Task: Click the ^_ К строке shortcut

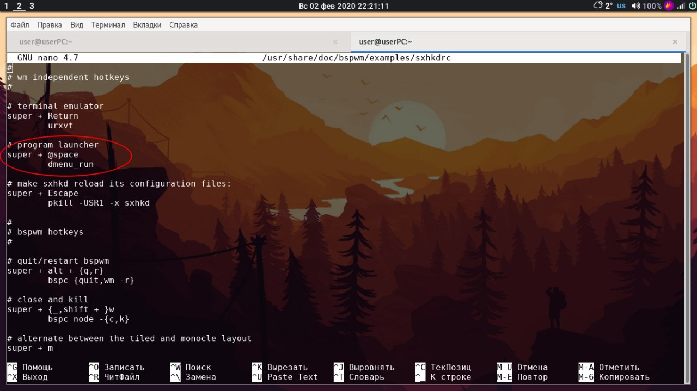Action: click(443, 377)
